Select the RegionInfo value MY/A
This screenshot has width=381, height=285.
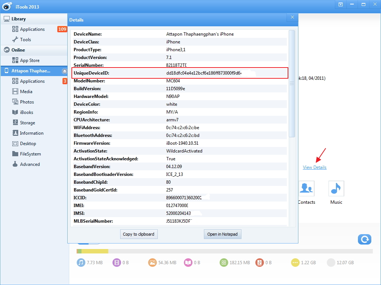(x=172, y=112)
